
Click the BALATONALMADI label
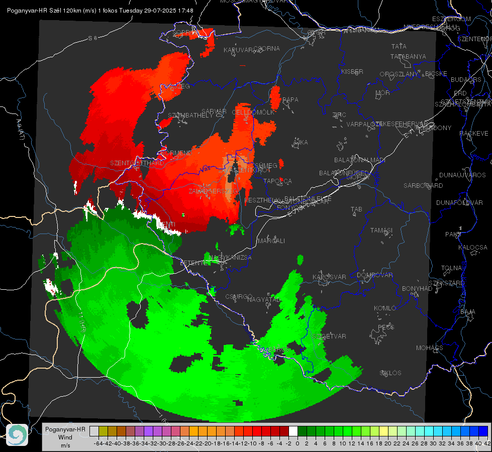click(360, 160)
